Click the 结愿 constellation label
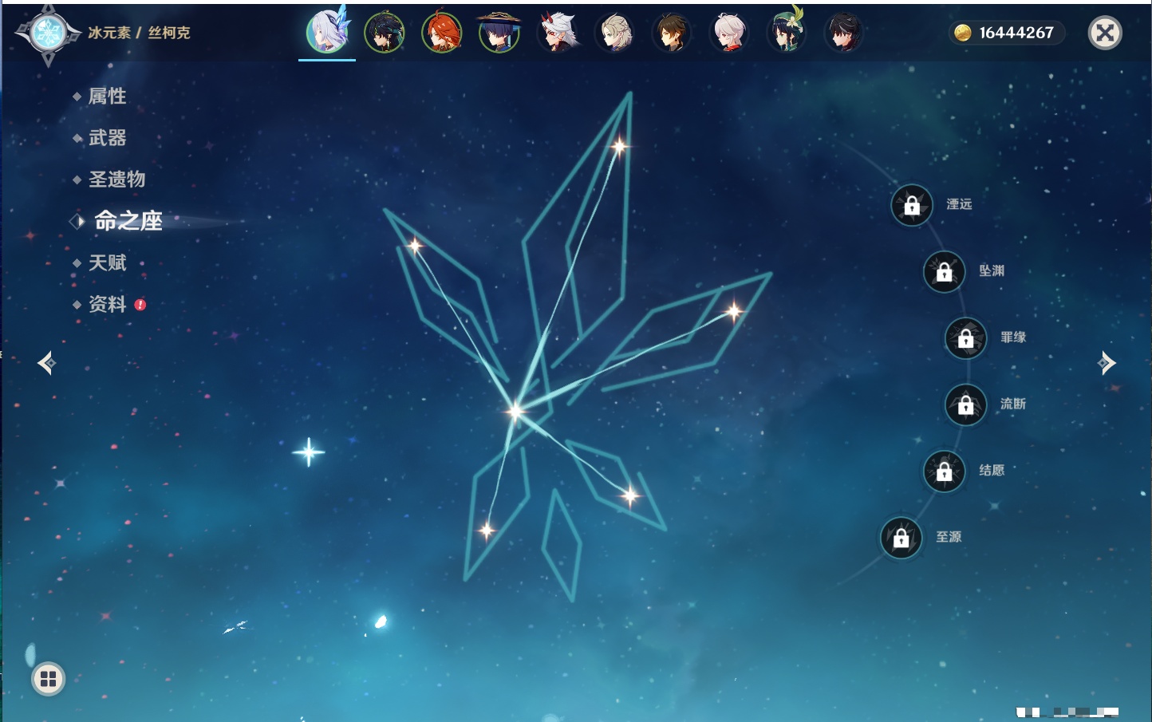 (992, 470)
